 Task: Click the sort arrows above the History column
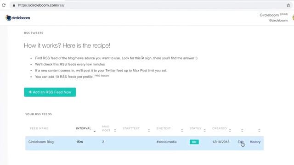[x=259, y=130]
